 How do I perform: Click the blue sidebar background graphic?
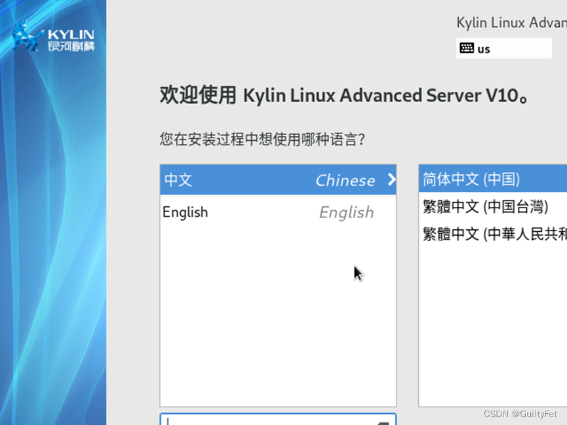pyautogui.click(x=52, y=262)
